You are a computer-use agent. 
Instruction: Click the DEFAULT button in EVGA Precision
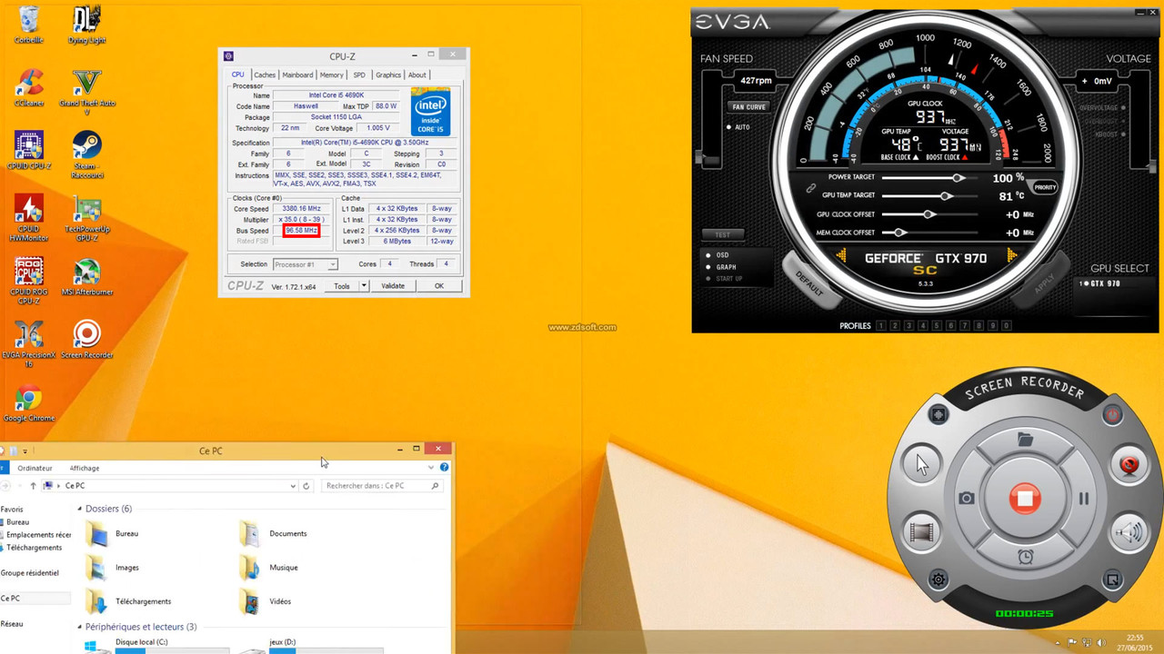click(808, 282)
